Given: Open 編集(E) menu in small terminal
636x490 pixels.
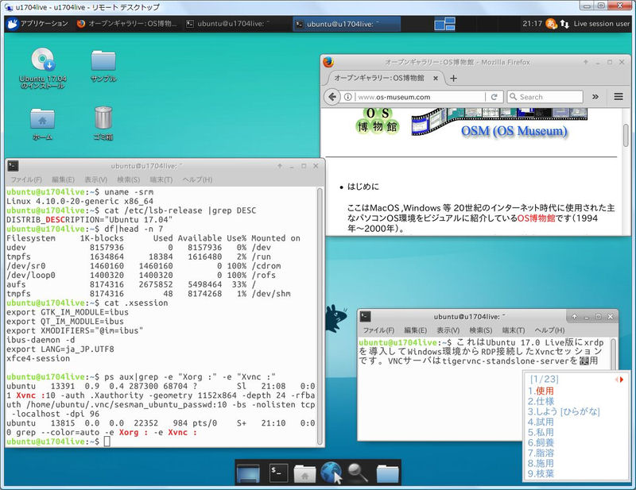Looking at the screenshot, I should coord(415,330).
